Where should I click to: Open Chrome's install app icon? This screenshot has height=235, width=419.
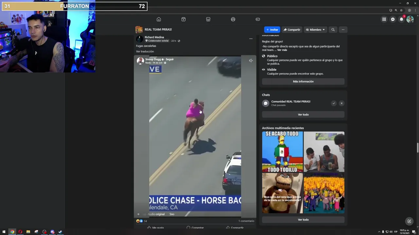[x=391, y=10]
